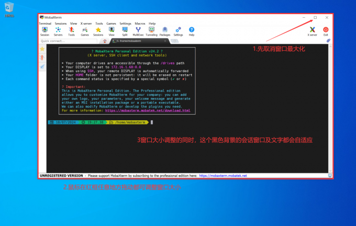Click the /home/mobaxterm prompt path

pos(130,122)
